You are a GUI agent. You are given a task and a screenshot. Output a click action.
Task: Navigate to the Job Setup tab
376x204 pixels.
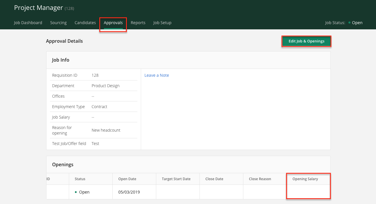(162, 23)
